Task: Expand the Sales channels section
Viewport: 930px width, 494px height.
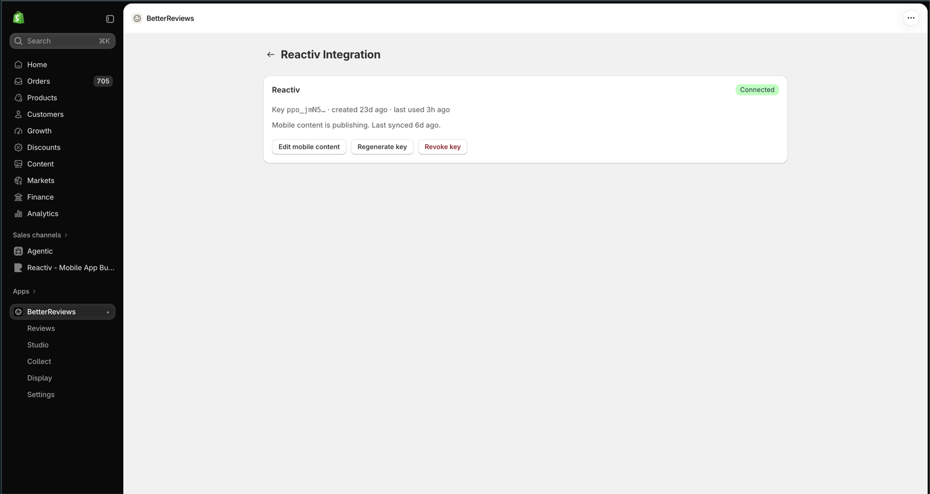Action: 41,235
